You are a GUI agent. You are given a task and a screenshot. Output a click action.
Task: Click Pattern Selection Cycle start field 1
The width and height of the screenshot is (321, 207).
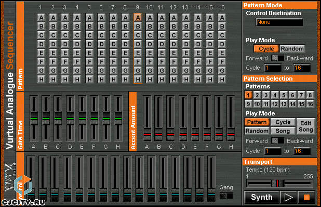pos(273,151)
